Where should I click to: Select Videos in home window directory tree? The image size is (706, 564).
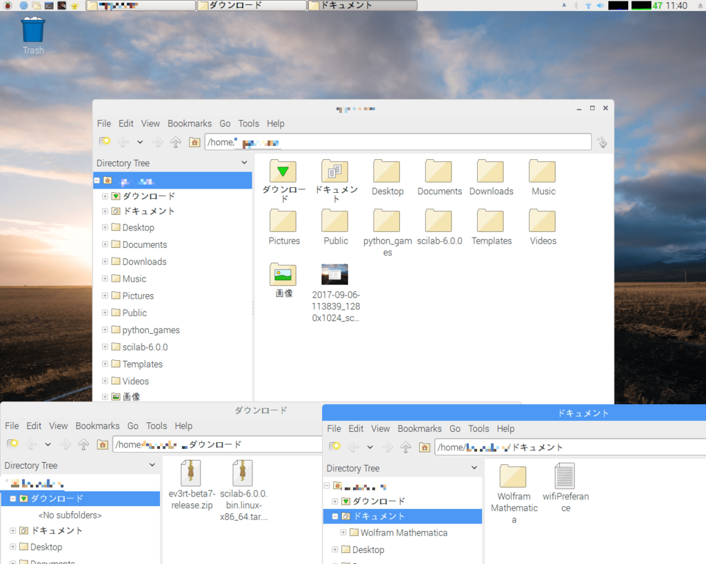point(136,381)
